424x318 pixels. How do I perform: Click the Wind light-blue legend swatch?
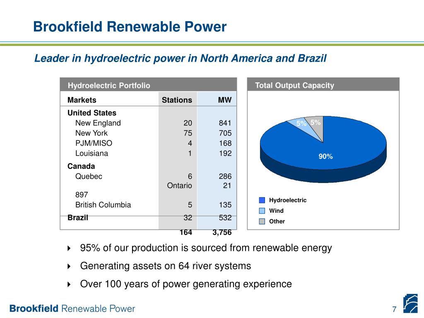262,211
